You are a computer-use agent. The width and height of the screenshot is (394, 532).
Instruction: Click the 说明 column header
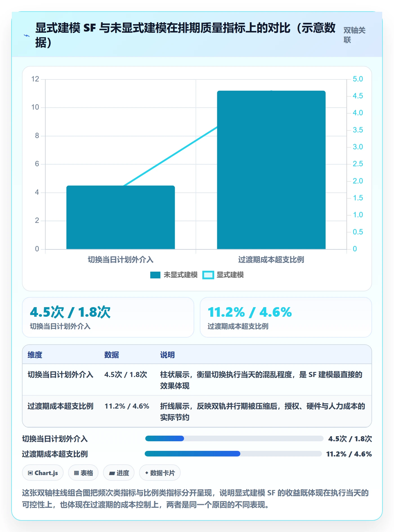click(x=167, y=355)
